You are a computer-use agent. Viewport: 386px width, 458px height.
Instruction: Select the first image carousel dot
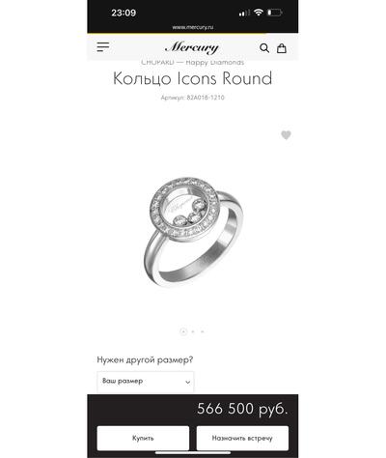(183, 331)
